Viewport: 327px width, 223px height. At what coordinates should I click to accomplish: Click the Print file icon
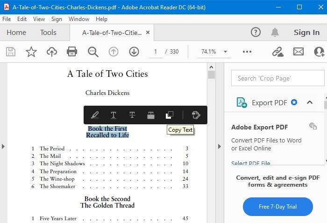tap(72, 52)
